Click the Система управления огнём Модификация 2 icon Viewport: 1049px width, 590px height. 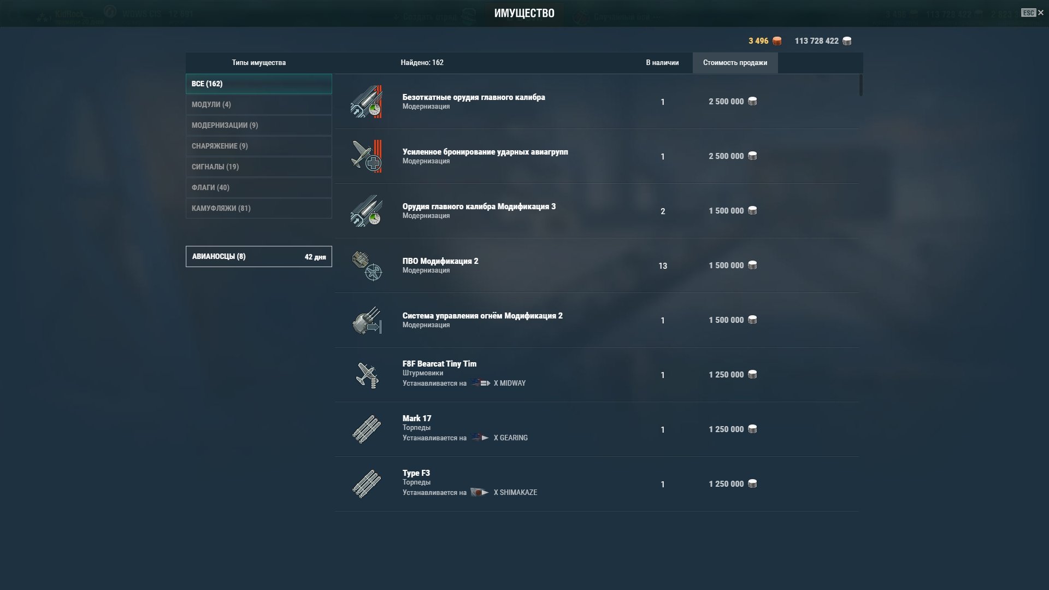366,320
